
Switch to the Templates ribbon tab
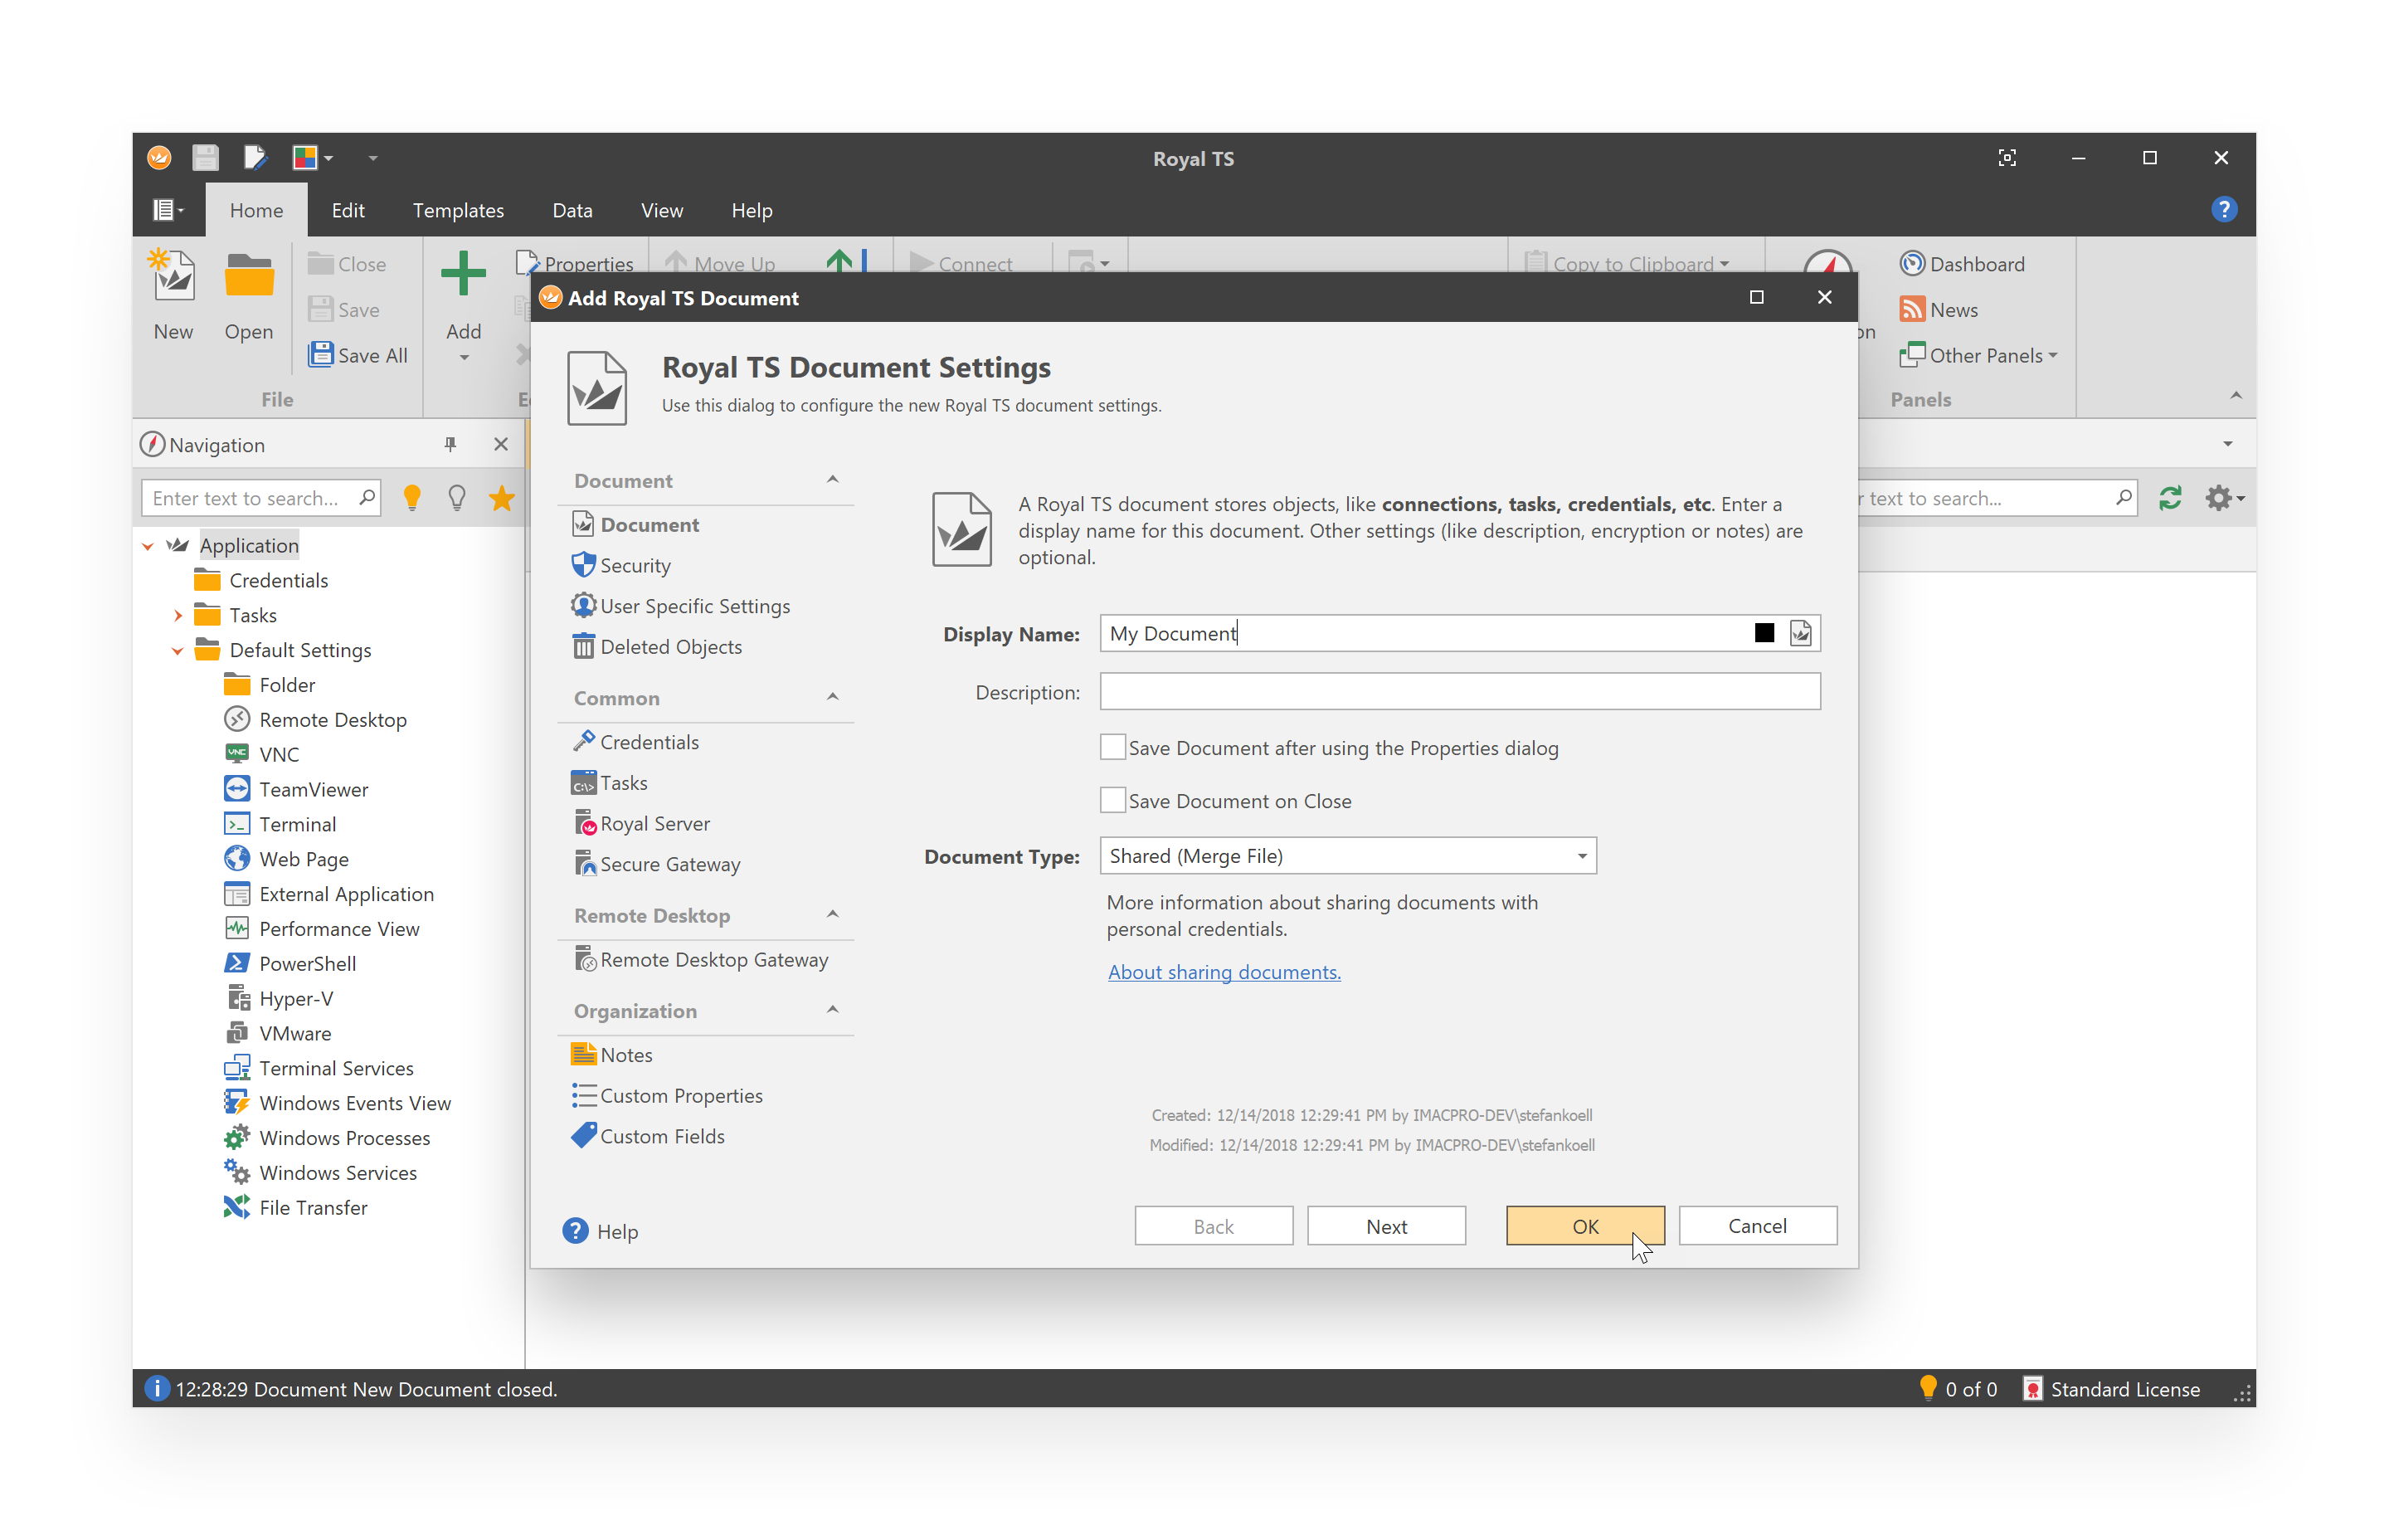pos(459,210)
